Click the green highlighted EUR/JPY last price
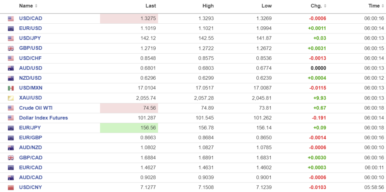This screenshot has width=386, height=192. (129, 128)
